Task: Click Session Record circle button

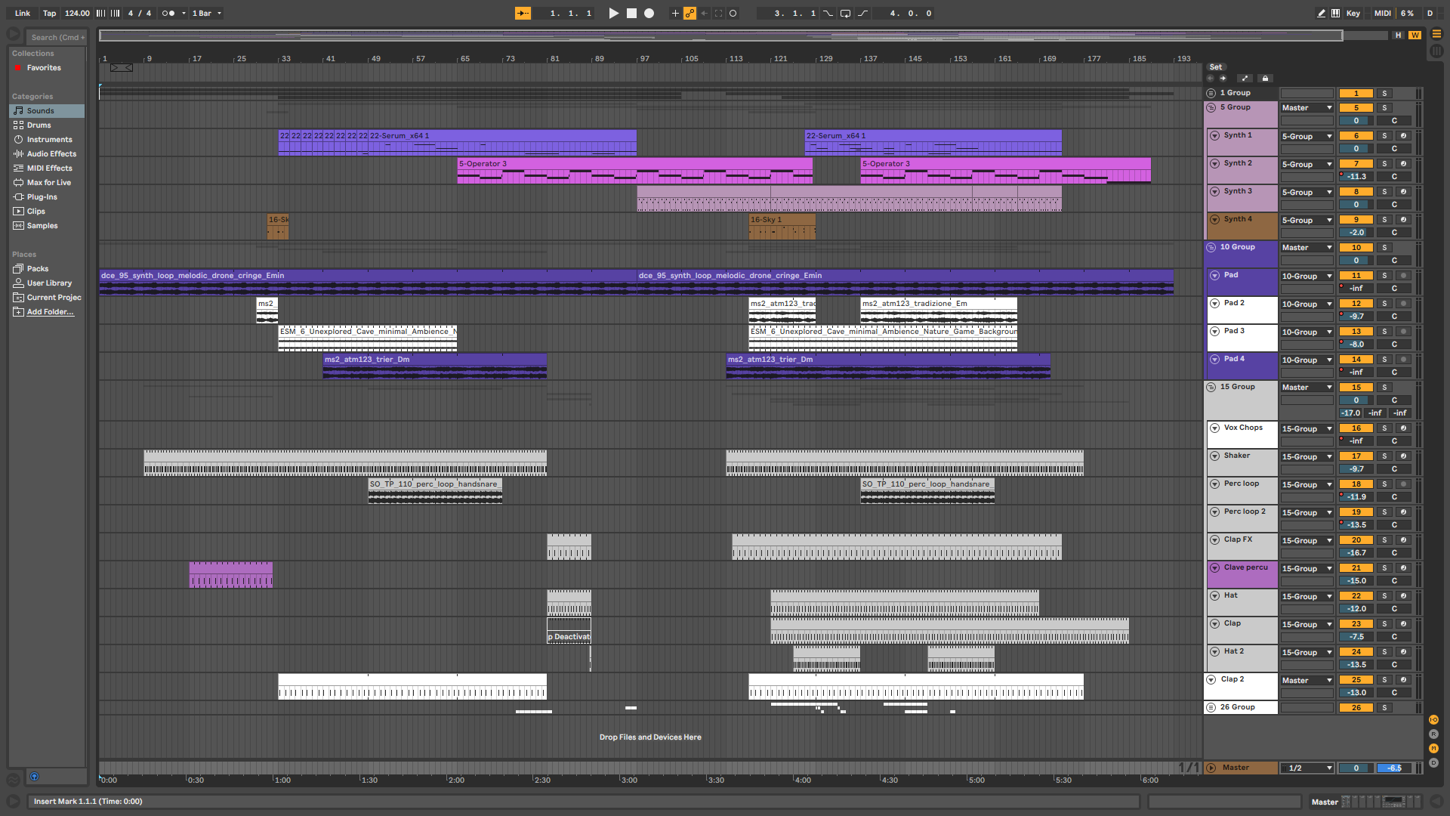Action: point(733,13)
